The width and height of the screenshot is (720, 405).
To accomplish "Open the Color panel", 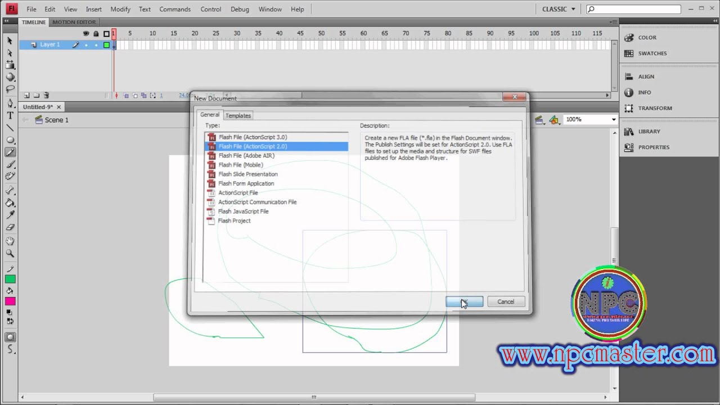I will point(647,38).
